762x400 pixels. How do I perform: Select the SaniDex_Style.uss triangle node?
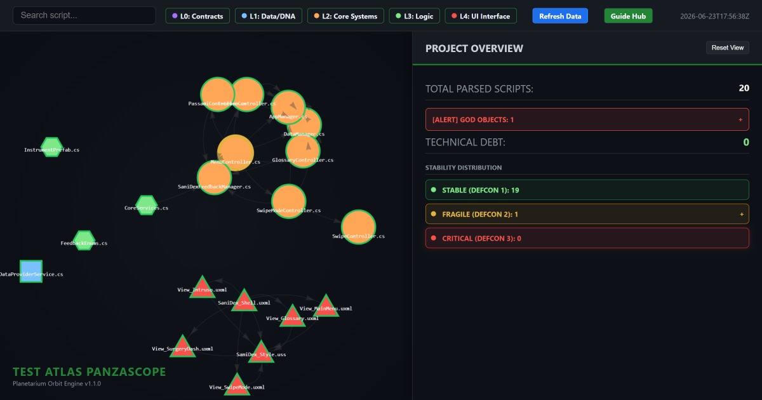coord(261,352)
